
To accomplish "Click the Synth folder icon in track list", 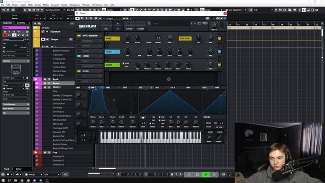I will (x=36, y=79).
